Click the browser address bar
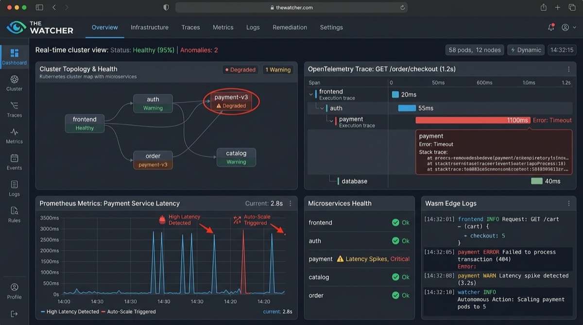The image size is (583, 325). click(291, 8)
